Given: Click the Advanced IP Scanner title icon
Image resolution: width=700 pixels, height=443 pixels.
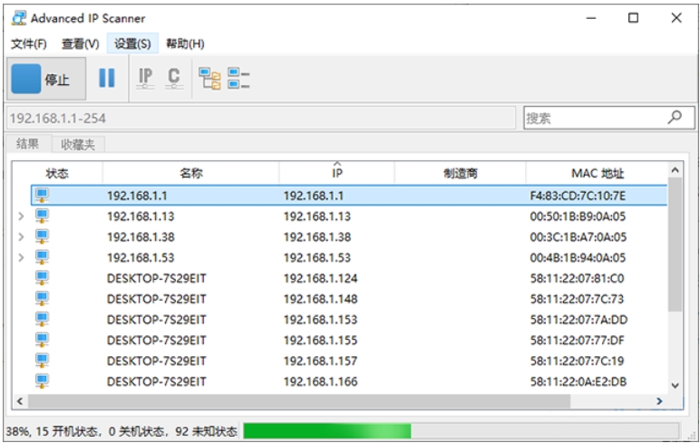Looking at the screenshot, I should point(19,18).
